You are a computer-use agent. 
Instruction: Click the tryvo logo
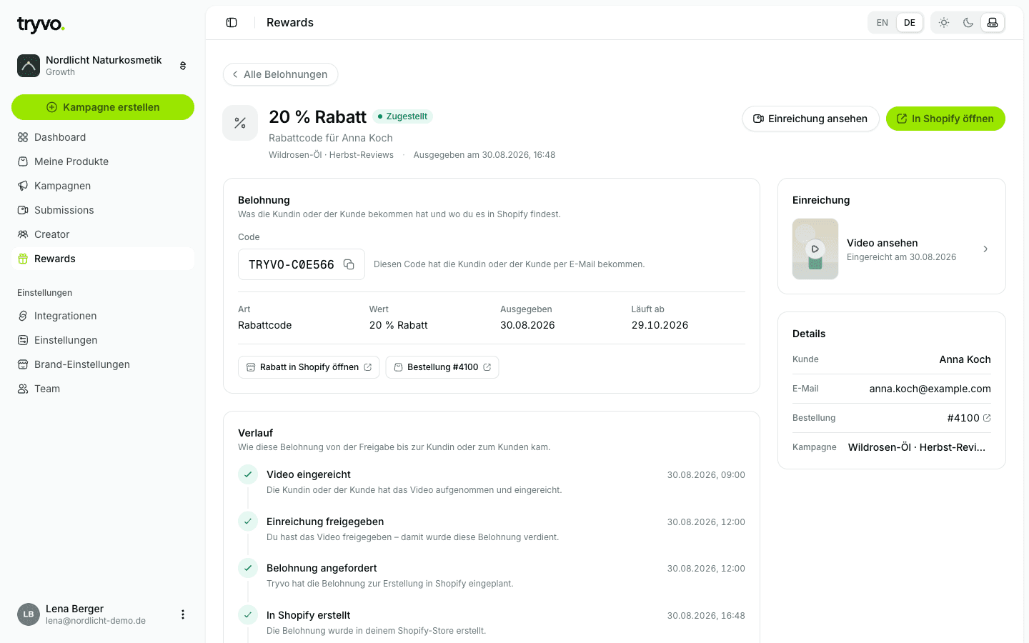41,25
